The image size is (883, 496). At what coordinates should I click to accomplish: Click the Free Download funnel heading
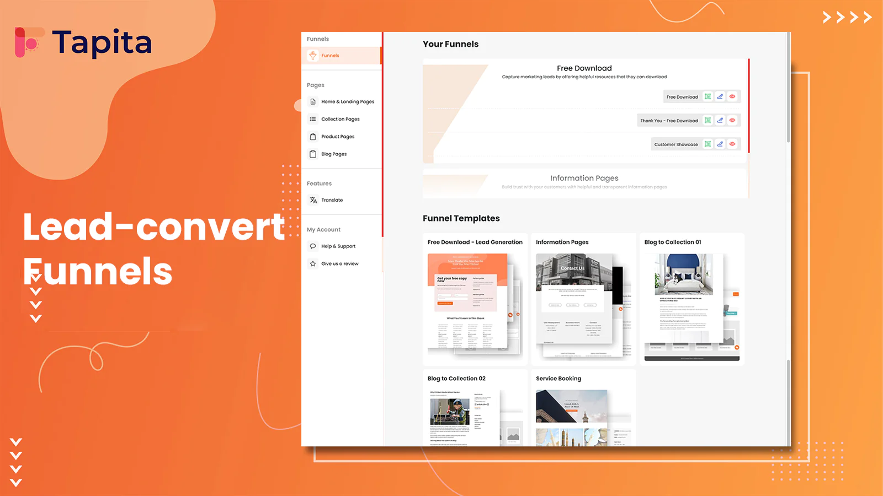(584, 68)
